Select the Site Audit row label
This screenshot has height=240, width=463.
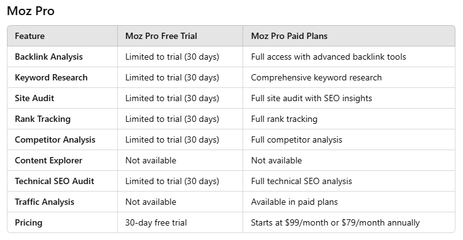point(35,98)
